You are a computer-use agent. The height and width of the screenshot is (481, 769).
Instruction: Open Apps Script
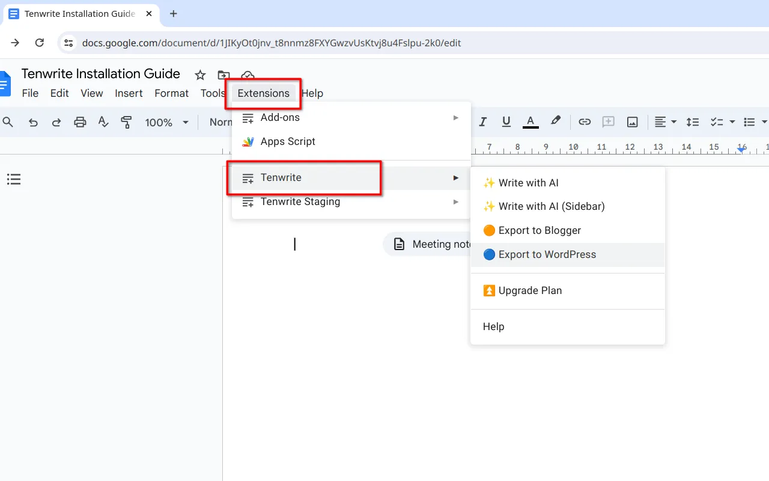point(351,142)
